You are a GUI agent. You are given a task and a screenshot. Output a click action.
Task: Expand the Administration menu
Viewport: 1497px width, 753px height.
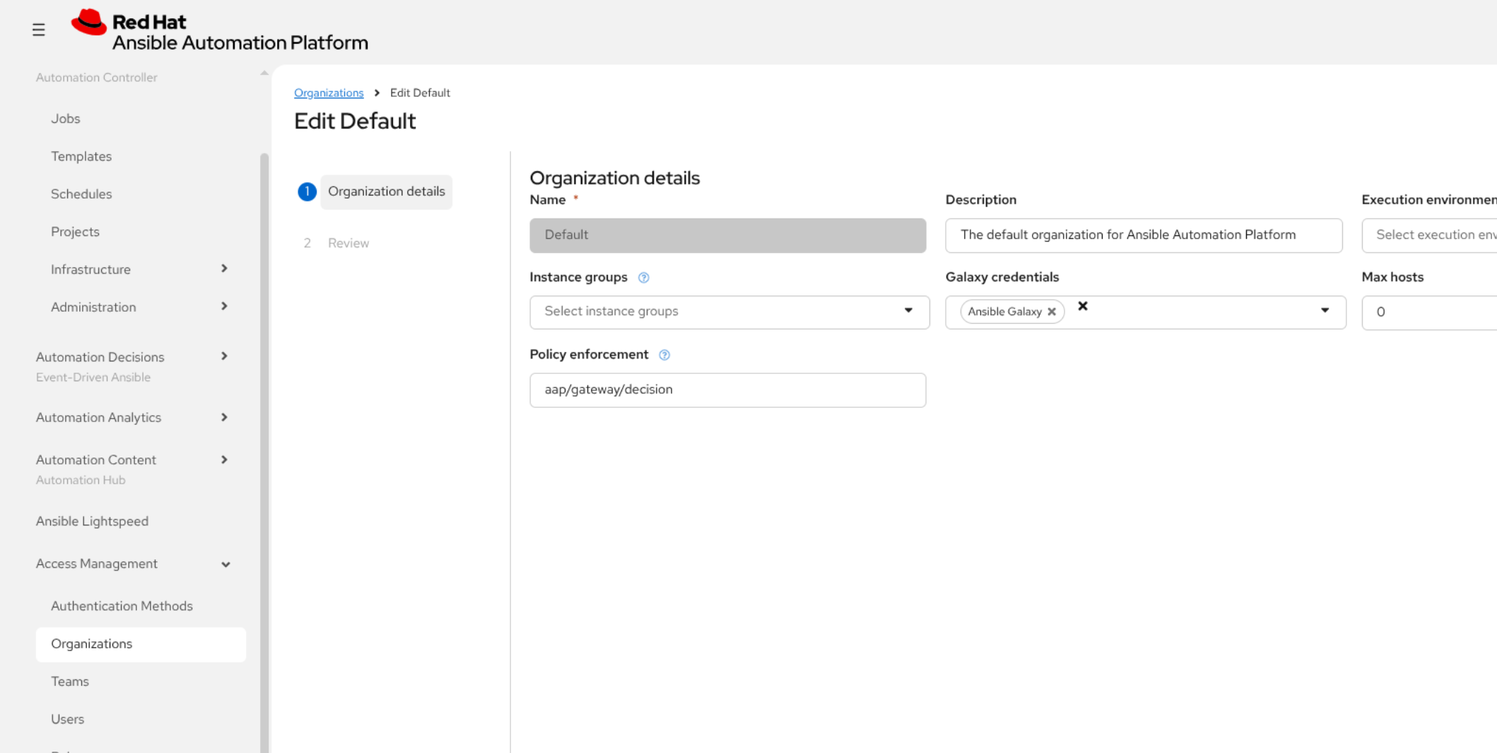[x=140, y=307]
